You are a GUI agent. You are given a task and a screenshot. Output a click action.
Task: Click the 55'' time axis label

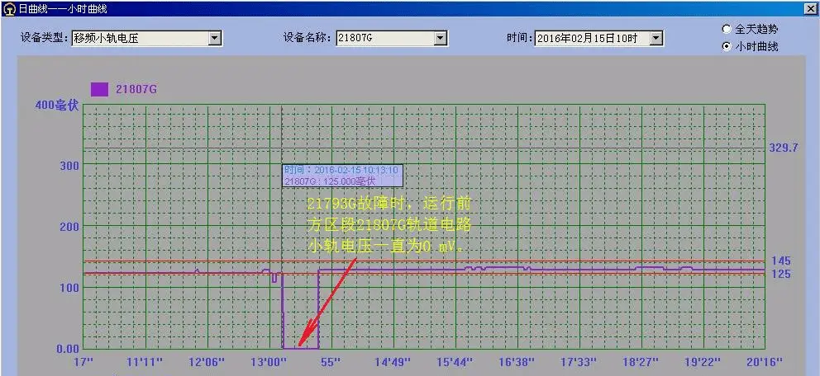click(x=330, y=362)
